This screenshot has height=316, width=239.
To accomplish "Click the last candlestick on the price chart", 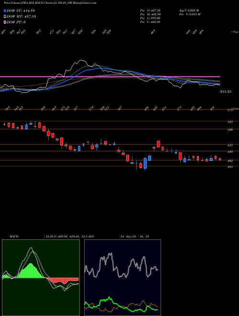I will click(x=220, y=159).
